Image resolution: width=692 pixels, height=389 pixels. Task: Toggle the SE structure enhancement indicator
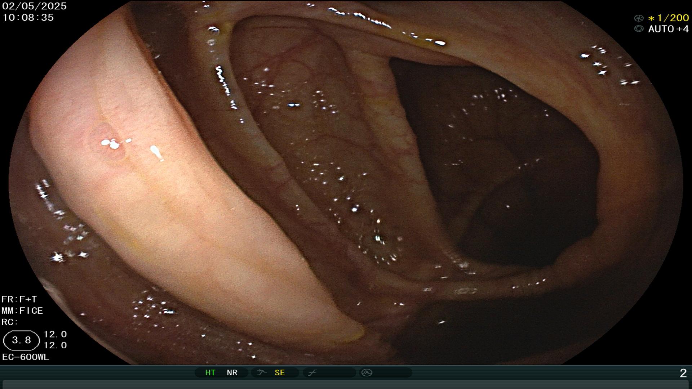pos(280,373)
